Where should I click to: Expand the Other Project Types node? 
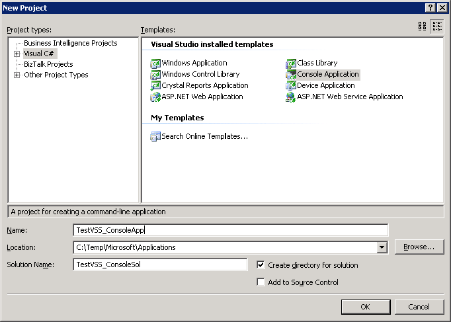(x=17, y=75)
